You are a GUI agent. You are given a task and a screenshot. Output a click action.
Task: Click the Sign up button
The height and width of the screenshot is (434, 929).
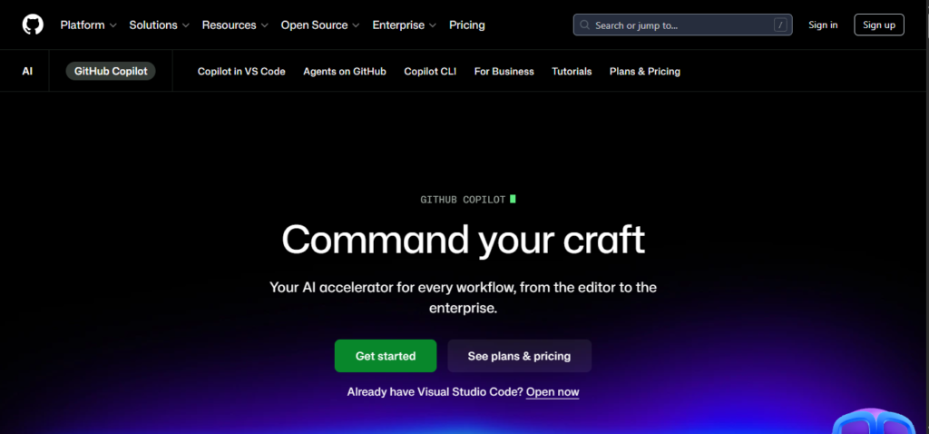878,25
